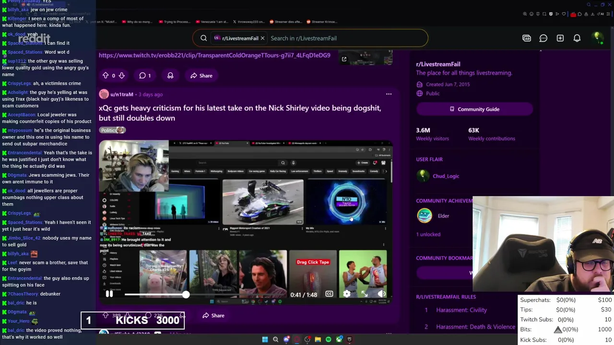
Task: Open the twitch.tv erobb221 clip link
Action: coord(214,55)
